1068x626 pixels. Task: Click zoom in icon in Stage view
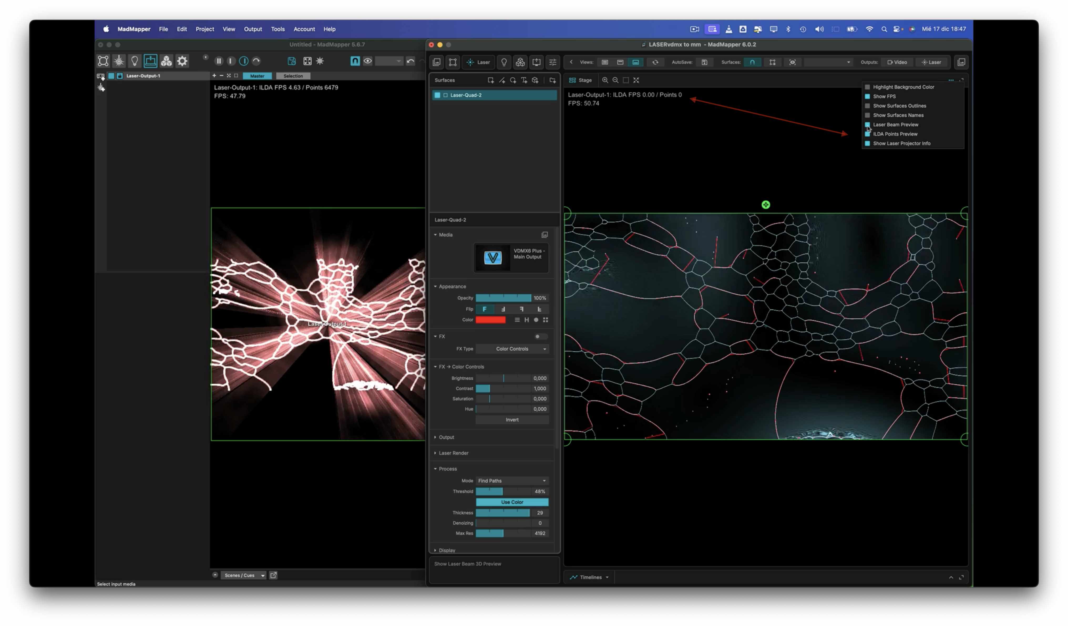pos(605,80)
